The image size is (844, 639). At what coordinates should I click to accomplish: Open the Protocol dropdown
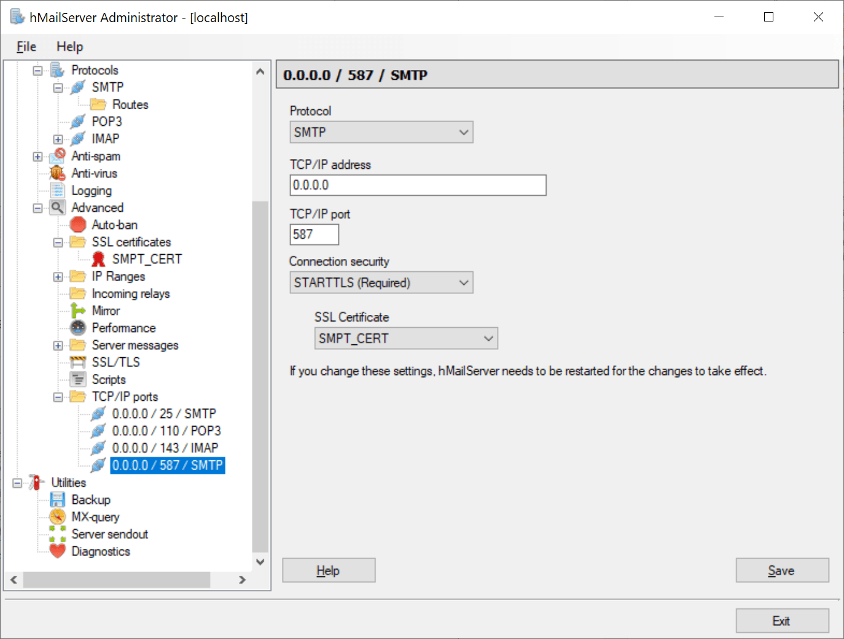coord(381,132)
